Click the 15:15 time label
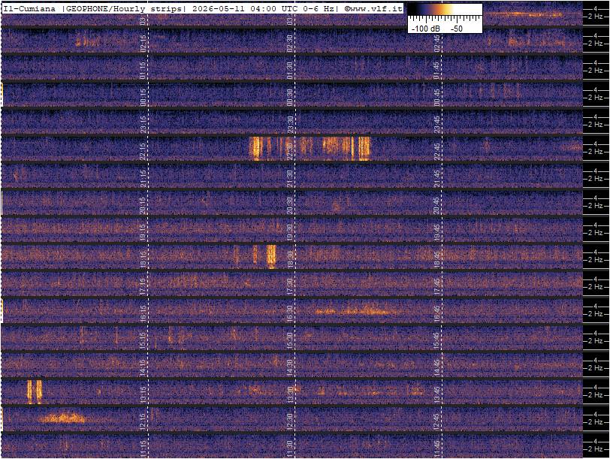 [x=143, y=340]
